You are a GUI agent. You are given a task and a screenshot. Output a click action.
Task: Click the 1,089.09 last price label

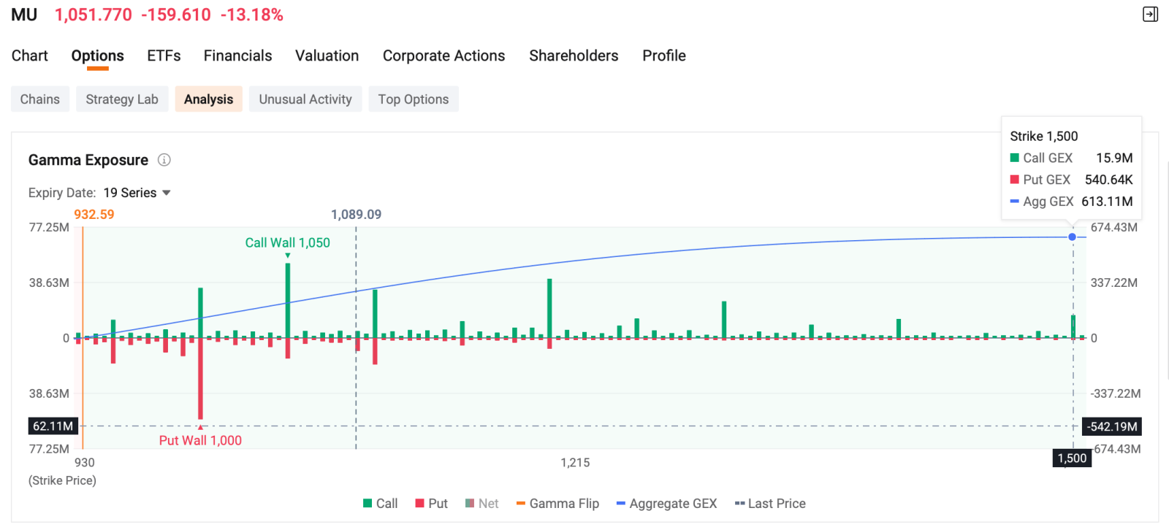pyautogui.click(x=357, y=215)
